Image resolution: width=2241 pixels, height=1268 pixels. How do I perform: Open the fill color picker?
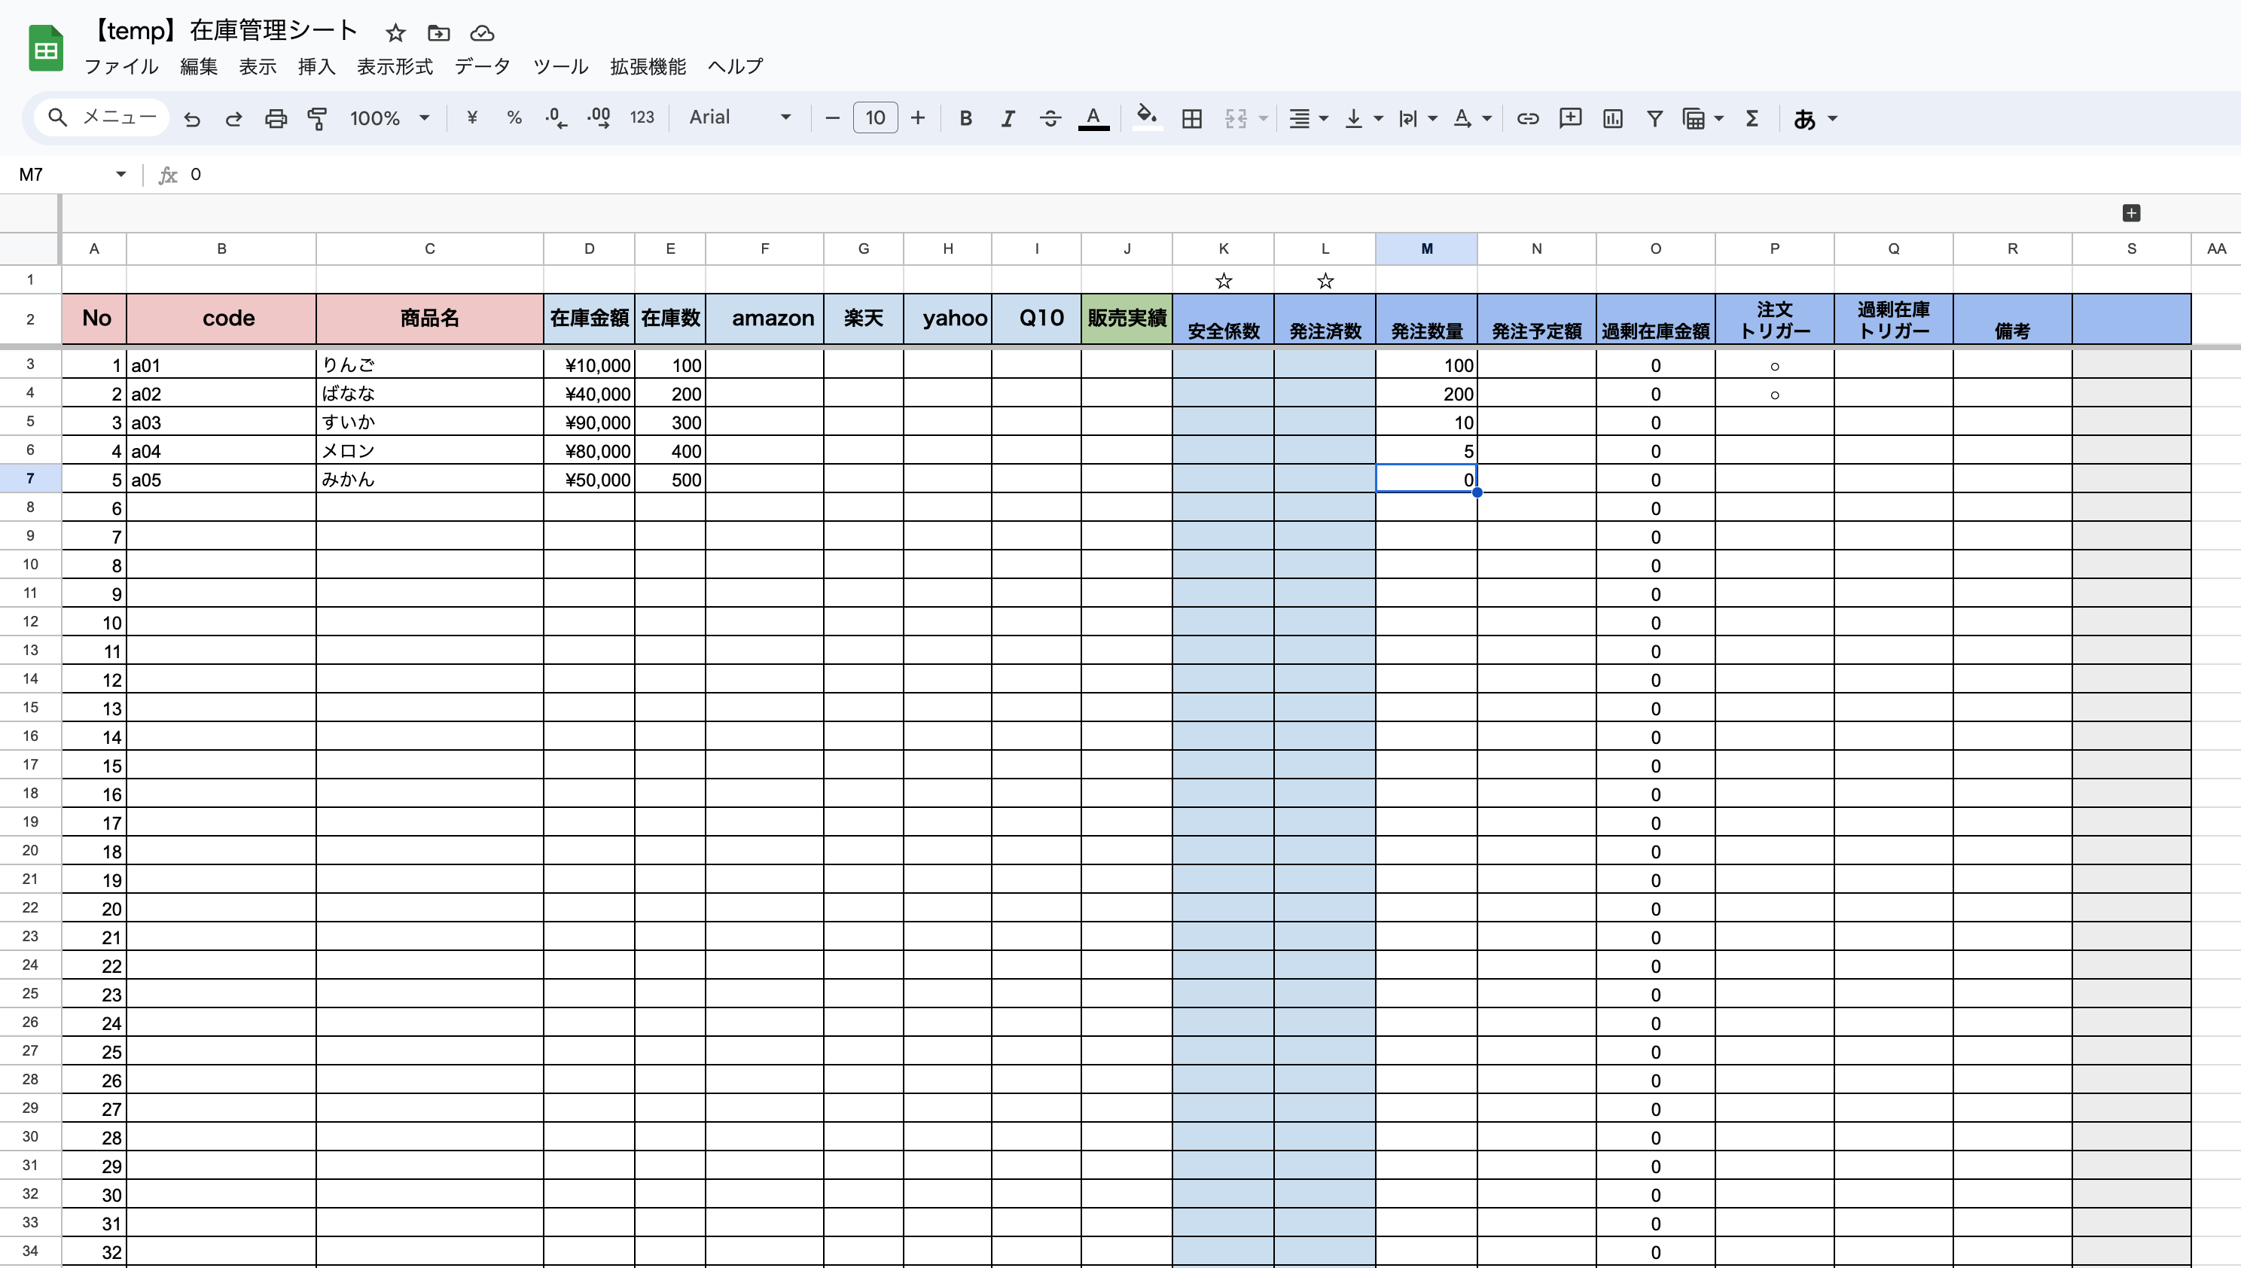1146,117
